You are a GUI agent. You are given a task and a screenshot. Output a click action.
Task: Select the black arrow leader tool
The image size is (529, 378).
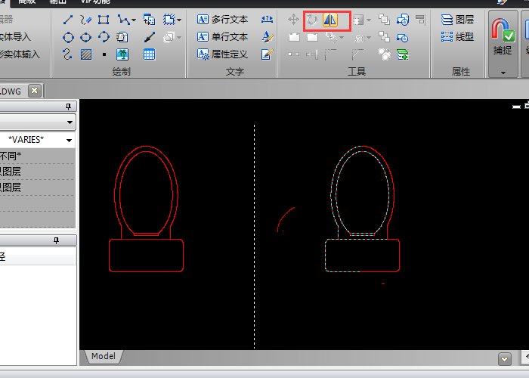pos(150,37)
